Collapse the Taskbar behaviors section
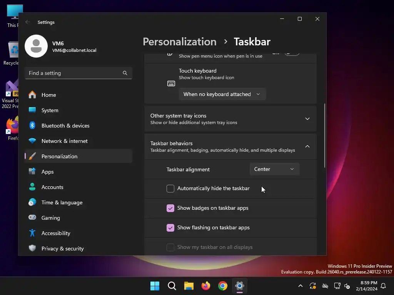This screenshot has height=295, width=394. [x=230, y=146]
